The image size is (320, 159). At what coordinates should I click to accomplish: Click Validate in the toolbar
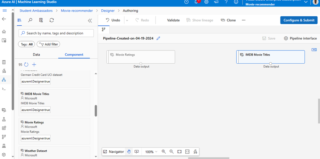click(173, 20)
